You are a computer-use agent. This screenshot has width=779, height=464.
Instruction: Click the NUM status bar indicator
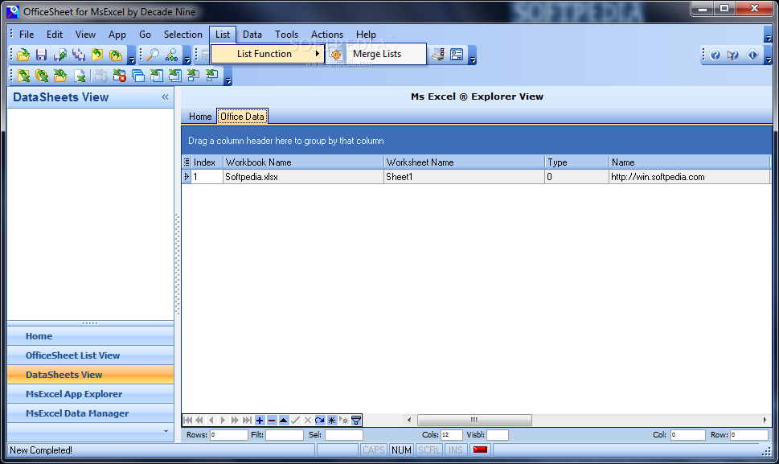(401, 450)
